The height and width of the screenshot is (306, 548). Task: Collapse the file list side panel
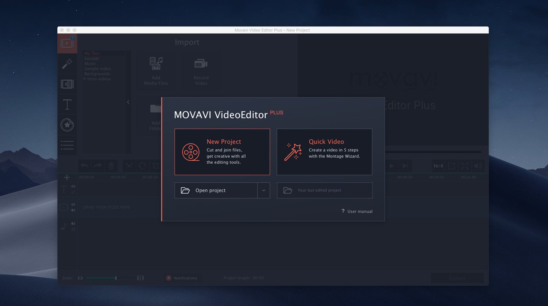click(x=128, y=102)
